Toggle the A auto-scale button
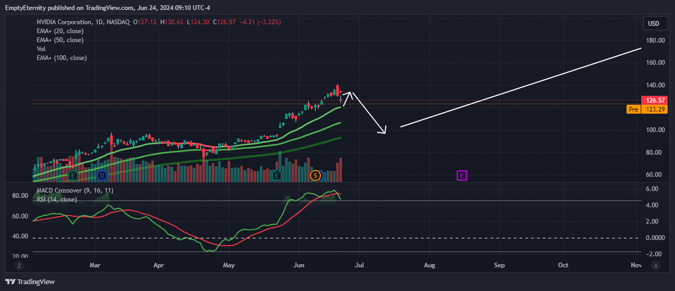 (x=656, y=266)
